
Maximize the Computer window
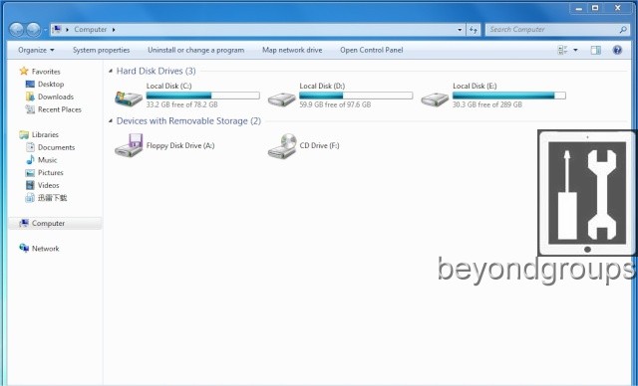(x=595, y=8)
